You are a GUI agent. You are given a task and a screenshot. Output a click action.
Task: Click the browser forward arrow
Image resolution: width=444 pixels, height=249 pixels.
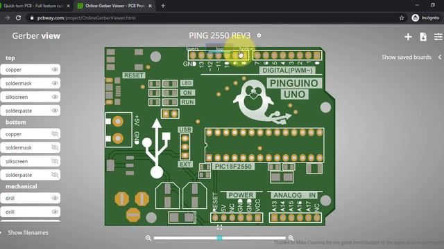(8, 18)
